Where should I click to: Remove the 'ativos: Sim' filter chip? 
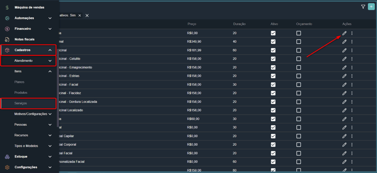[80, 15]
